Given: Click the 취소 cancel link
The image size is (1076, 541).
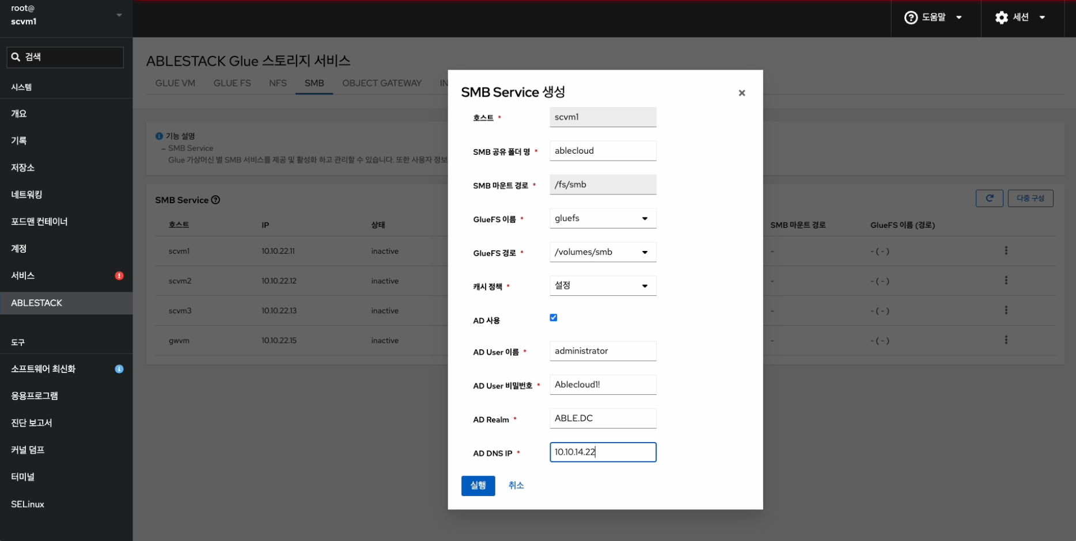Looking at the screenshot, I should pyautogui.click(x=516, y=486).
